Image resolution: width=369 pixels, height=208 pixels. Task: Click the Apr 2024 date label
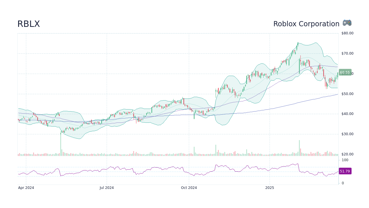(26, 188)
